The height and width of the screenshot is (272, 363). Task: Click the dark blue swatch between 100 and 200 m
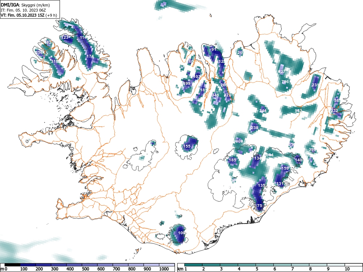[28, 265]
